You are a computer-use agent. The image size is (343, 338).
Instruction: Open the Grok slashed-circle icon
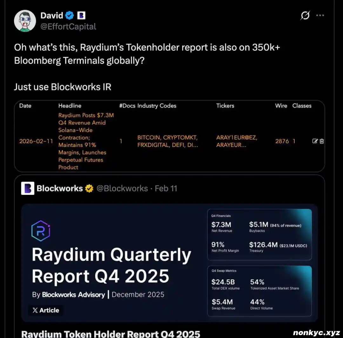pyautogui.click(x=305, y=16)
